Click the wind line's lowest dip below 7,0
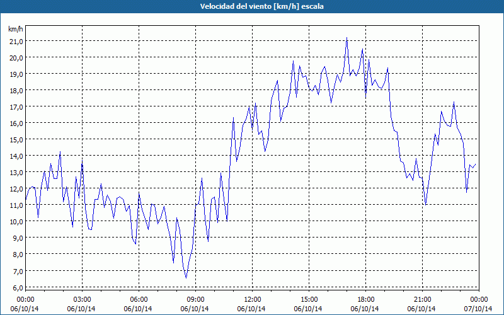The image size is (504, 315). click(x=186, y=278)
